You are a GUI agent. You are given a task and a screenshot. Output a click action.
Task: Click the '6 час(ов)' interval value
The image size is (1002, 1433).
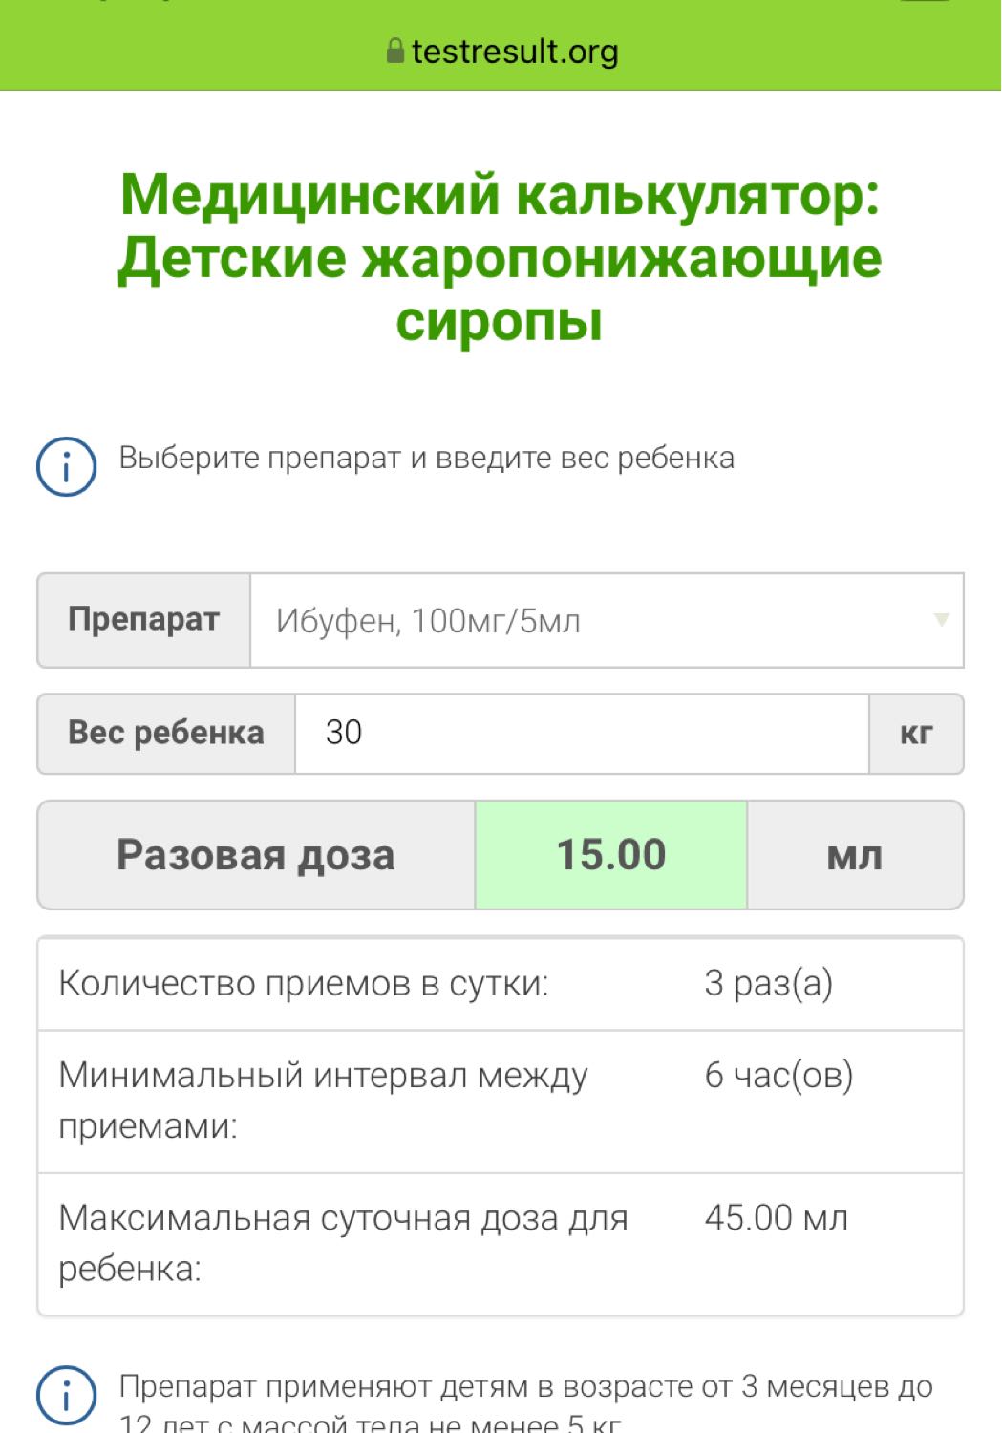pos(778,1076)
